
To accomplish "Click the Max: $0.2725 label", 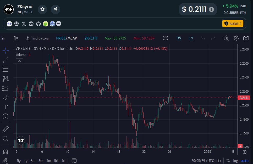I will 115,38.
